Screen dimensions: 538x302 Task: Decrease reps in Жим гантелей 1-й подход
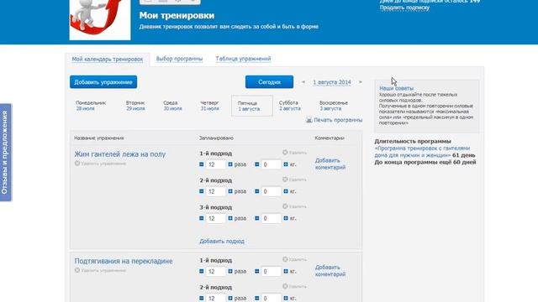pyautogui.click(x=202, y=164)
